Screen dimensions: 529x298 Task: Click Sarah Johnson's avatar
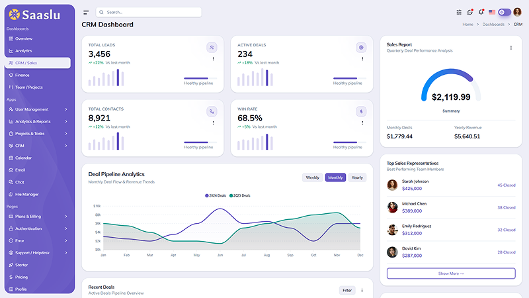coord(392,185)
